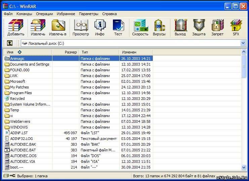
Task: Select the WebServers folder name
Action: (20, 121)
